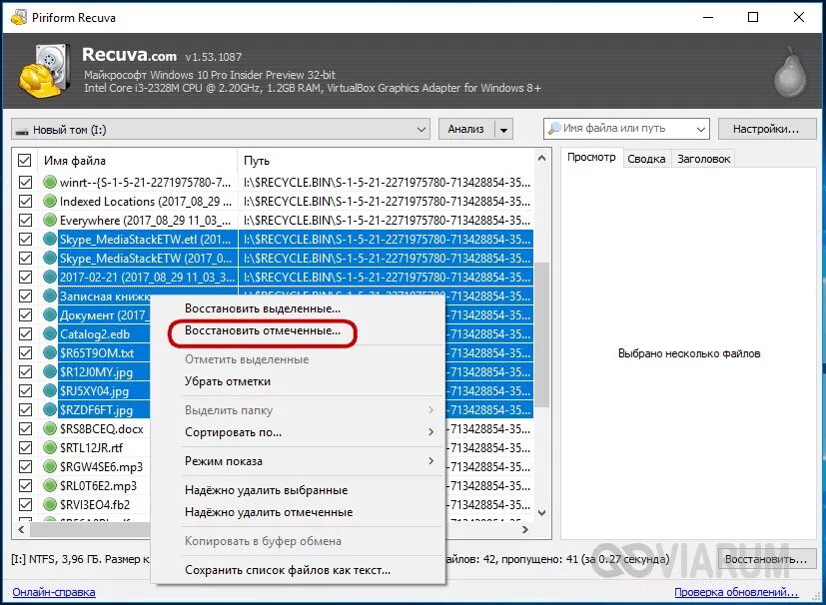Open Настройки settings button
The height and width of the screenshot is (605, 826).
coord(766,129)
